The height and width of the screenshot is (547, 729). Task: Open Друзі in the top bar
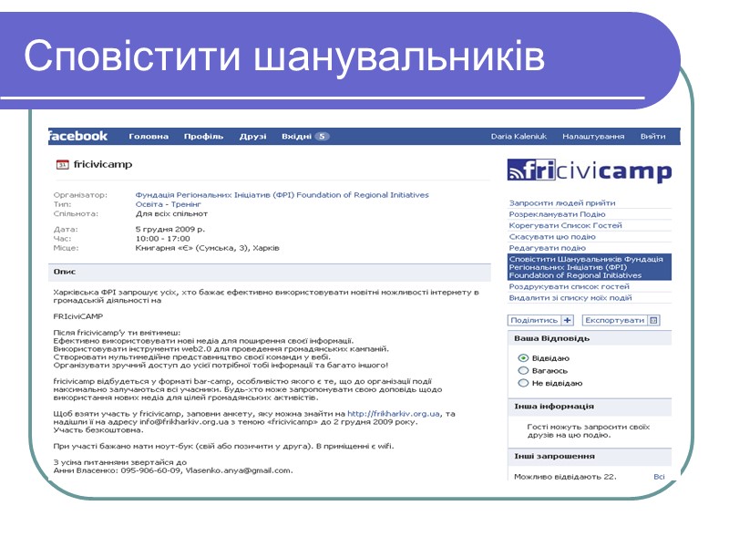click(253, 136)
